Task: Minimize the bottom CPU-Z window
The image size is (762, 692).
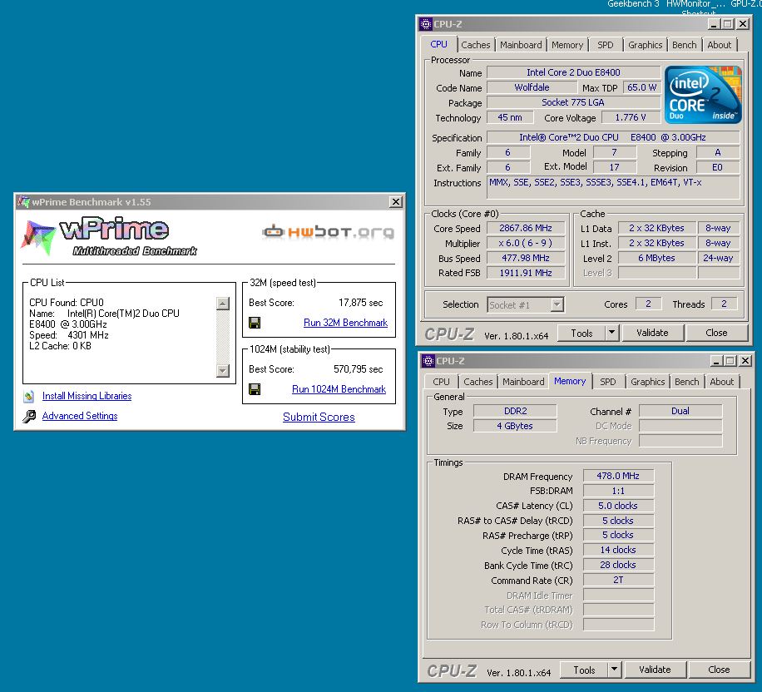Action: (716, 361)
